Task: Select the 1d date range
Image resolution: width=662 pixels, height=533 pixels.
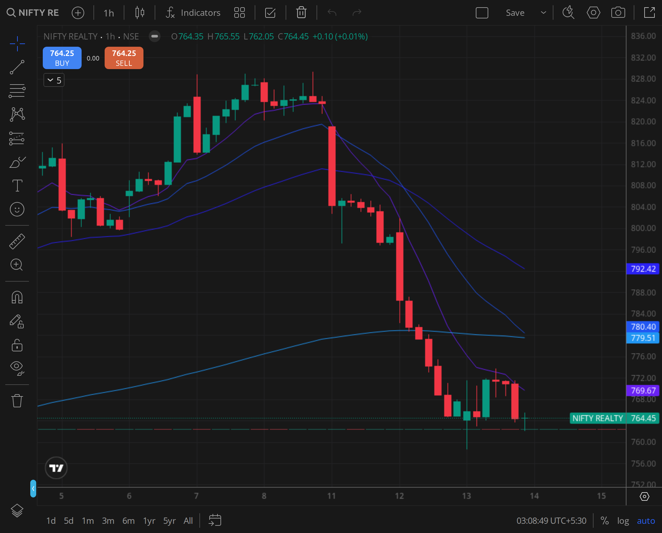Action: 51,521
